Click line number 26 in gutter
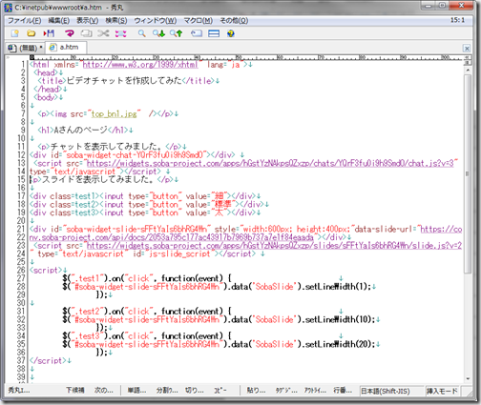Image resolution: width=481 pixels, height=405 pixels. click(21, 271)
